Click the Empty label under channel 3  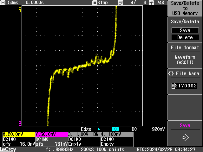pyautogui.click(x=75, y=144)
